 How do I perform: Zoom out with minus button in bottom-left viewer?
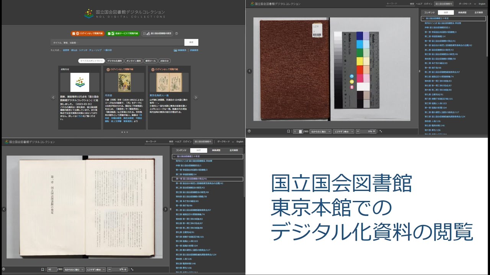109,269
